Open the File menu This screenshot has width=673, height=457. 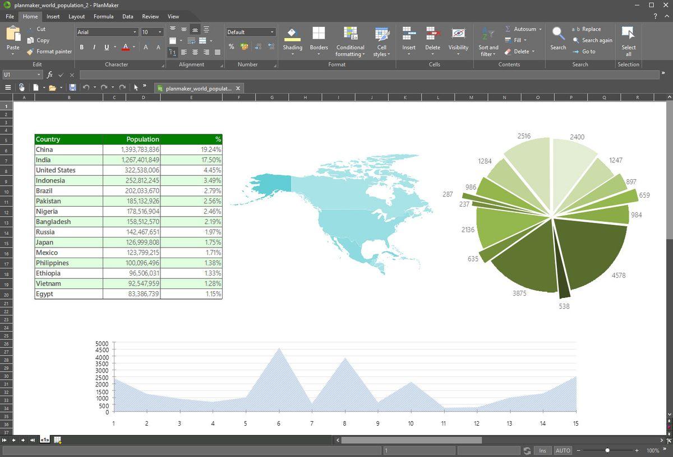point(10,17)
